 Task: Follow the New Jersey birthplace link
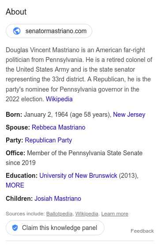(x=129, y=115)
